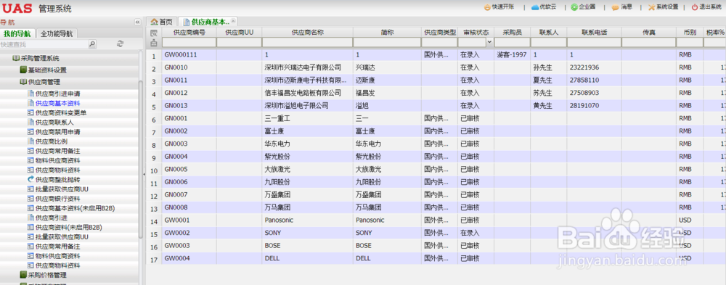This screenshot has height=285, width=726.
Task: Click the Panosonic supplier name cell
Action: point(307,220)
